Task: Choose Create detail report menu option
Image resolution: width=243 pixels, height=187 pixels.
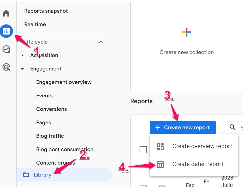Action: pyautogui.click(x=198, y=164)
